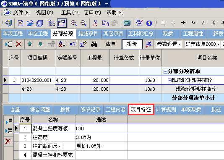Screen dimensions: 224x160
Task: Click the insert row icon in grid toolbar
Action: click(8, 44)
